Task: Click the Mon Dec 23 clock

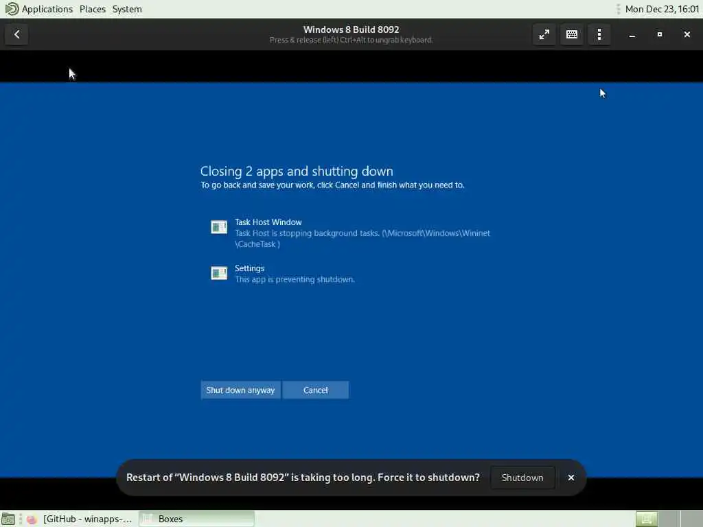Action: (662, 9)
